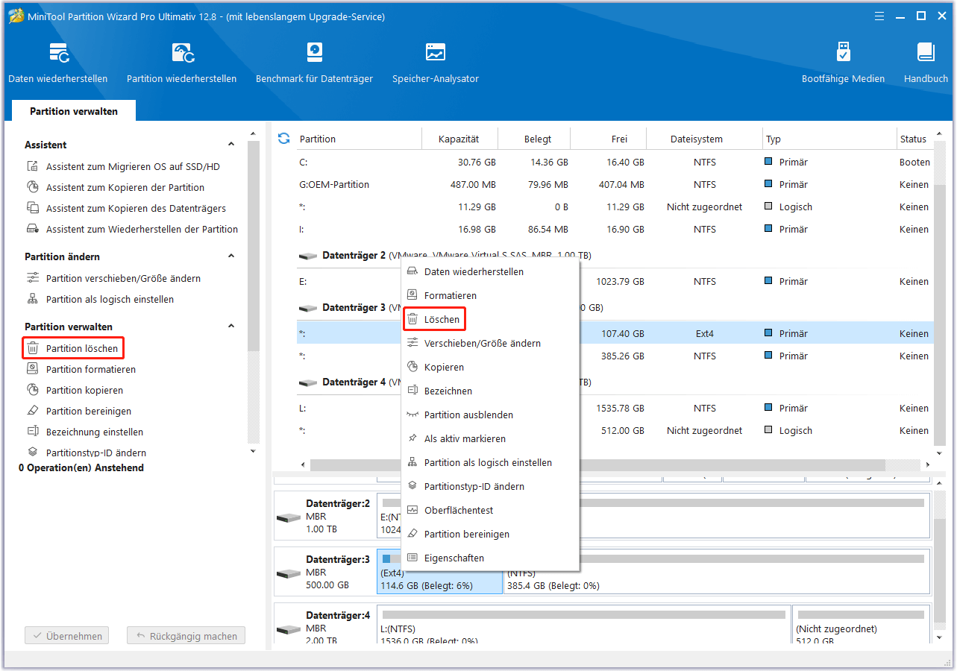Image resolution: width=957 pixels, height=671 pixels.
Task: Open Partition wiederherstellen tool
Action: (182, 63)
